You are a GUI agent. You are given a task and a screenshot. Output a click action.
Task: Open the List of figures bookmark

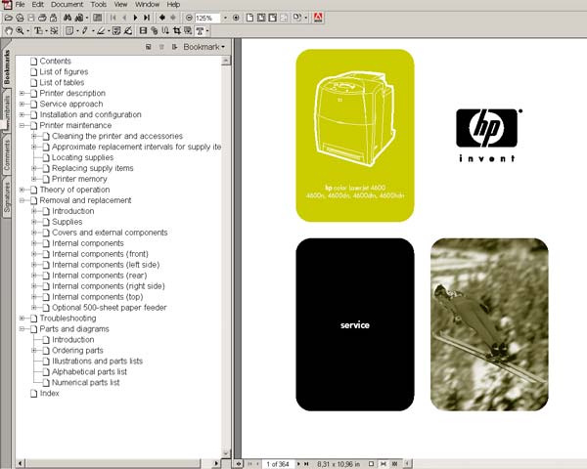64,71
